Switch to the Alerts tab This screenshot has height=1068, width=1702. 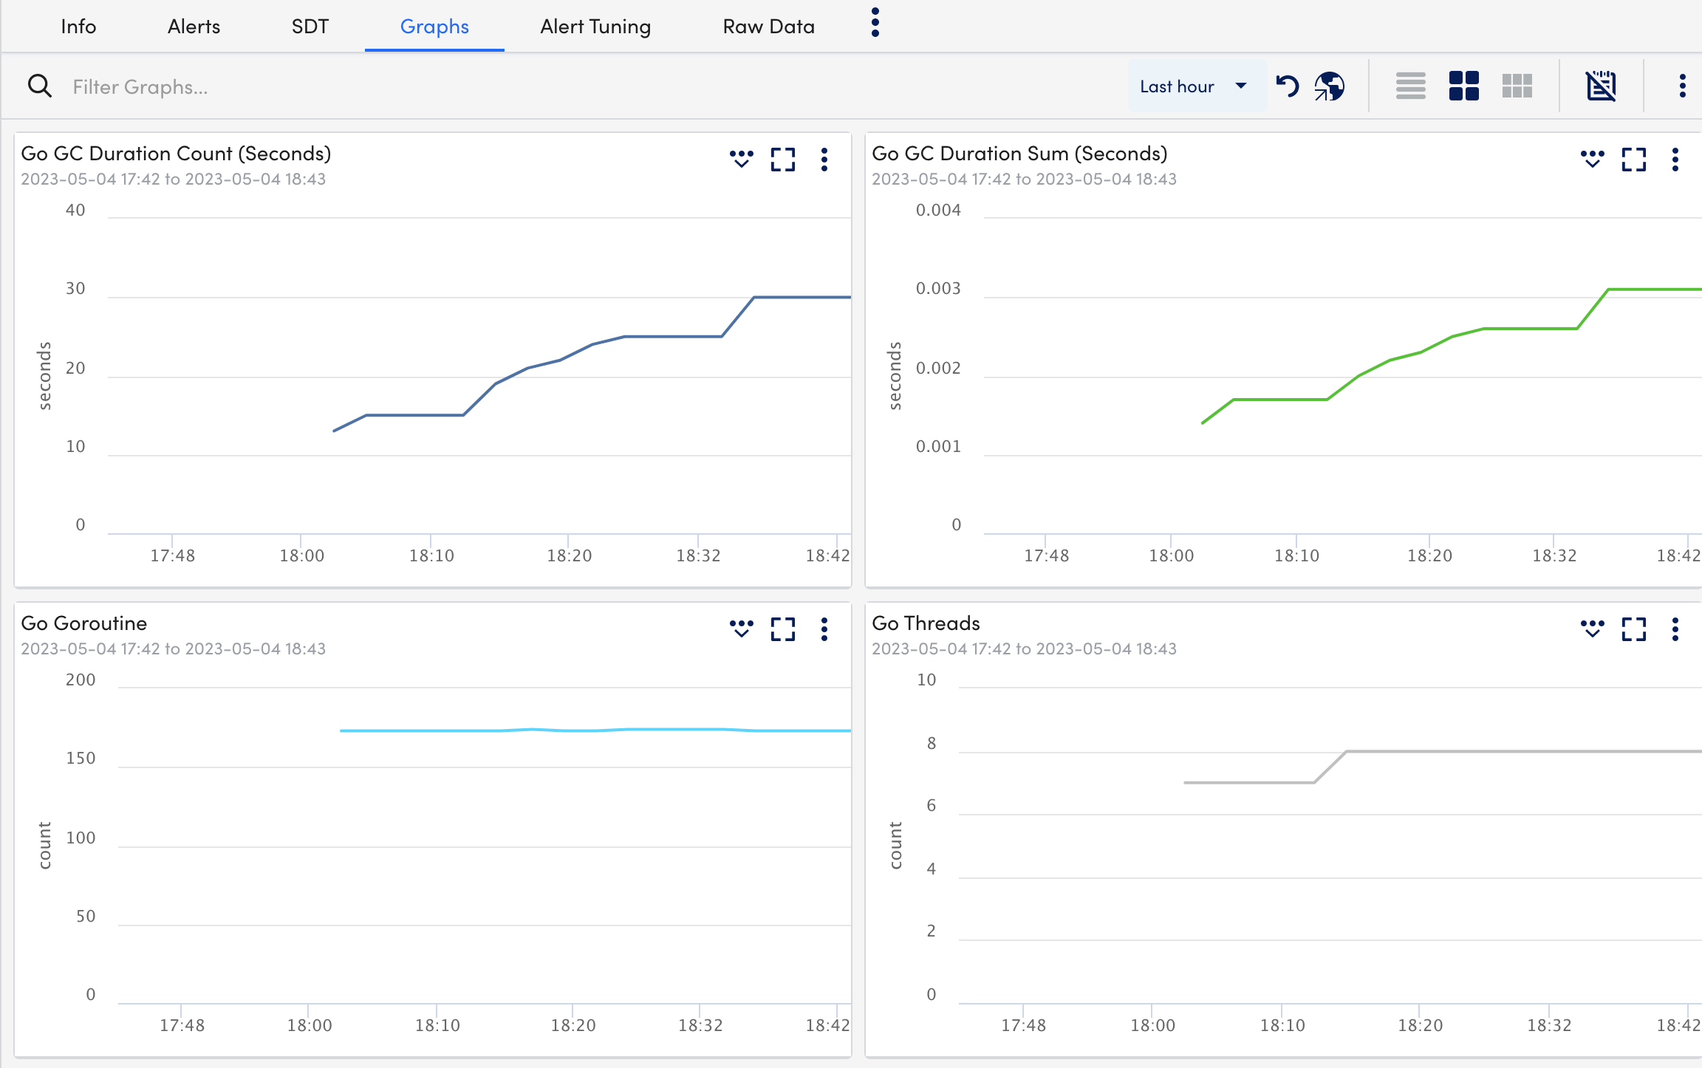point(192,26)
